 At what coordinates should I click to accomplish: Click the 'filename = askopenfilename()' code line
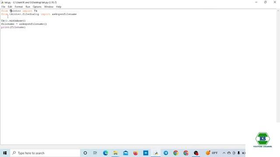[x=24, y=24]
